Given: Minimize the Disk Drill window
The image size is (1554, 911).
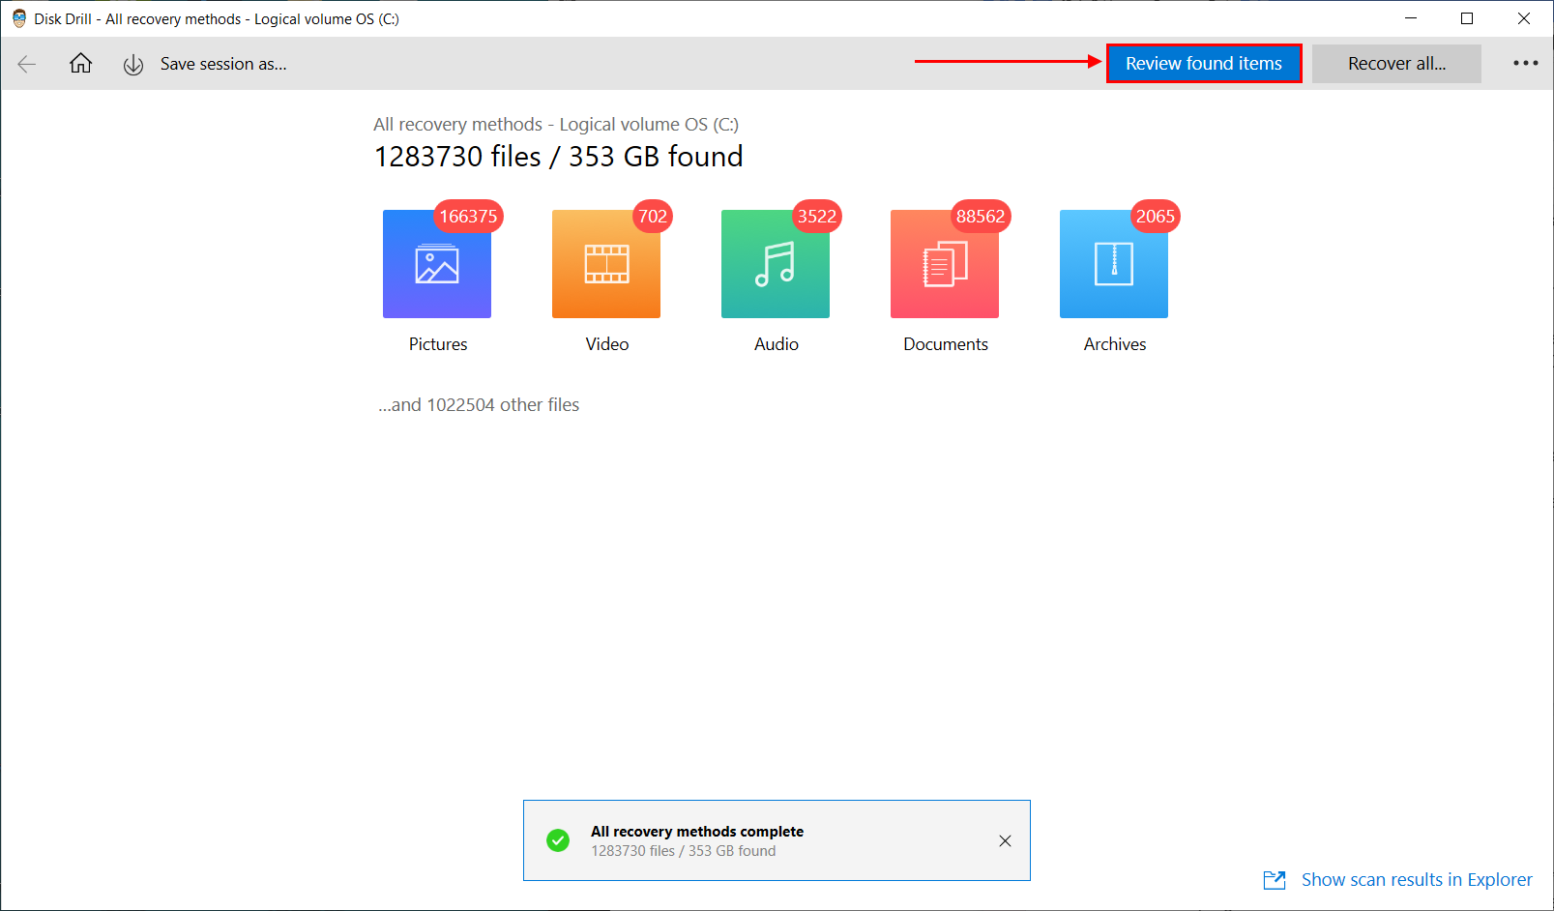Looking at the screenshot, I should [1411, 18].
